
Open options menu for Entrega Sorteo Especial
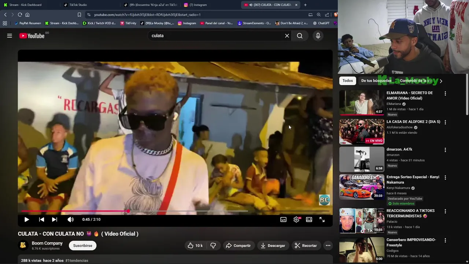(x=445, y=177)
